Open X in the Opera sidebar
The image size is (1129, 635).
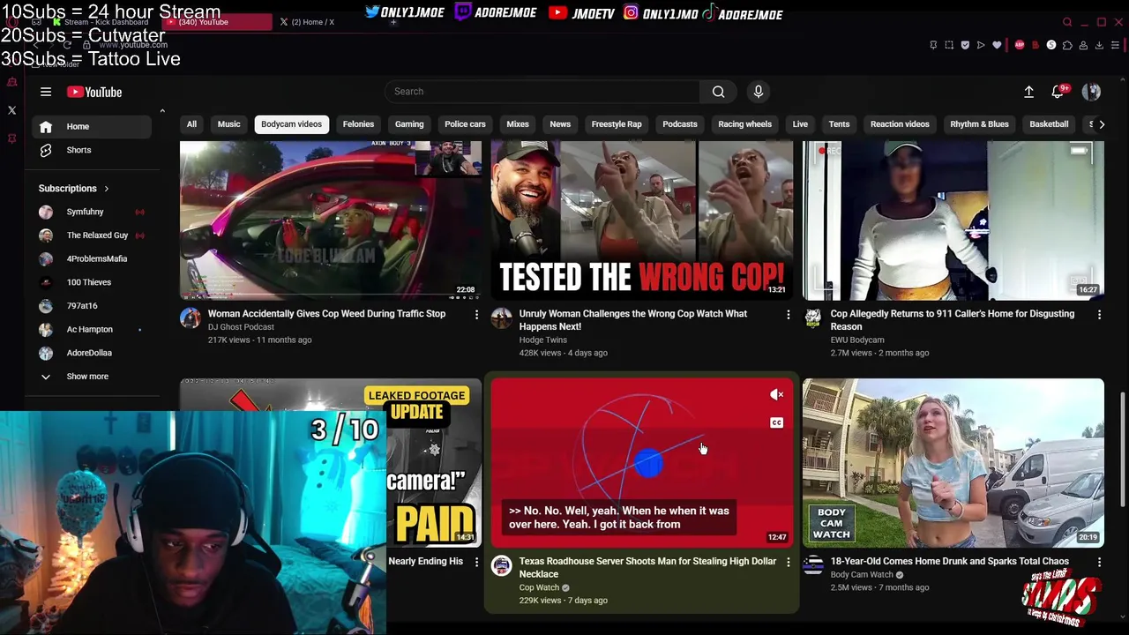(12, 110)
